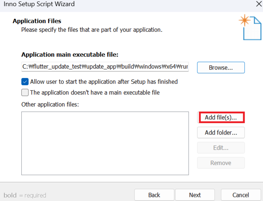
Task: Click the Add folder... button
Action: pos(221,132)
